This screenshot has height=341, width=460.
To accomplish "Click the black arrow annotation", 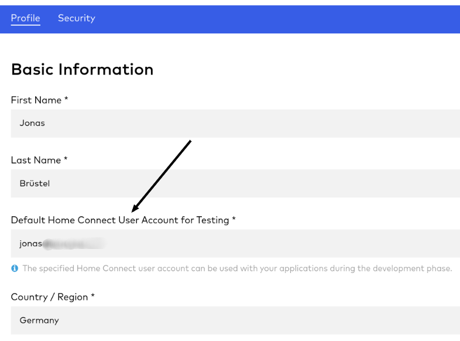I will (162, 176).
